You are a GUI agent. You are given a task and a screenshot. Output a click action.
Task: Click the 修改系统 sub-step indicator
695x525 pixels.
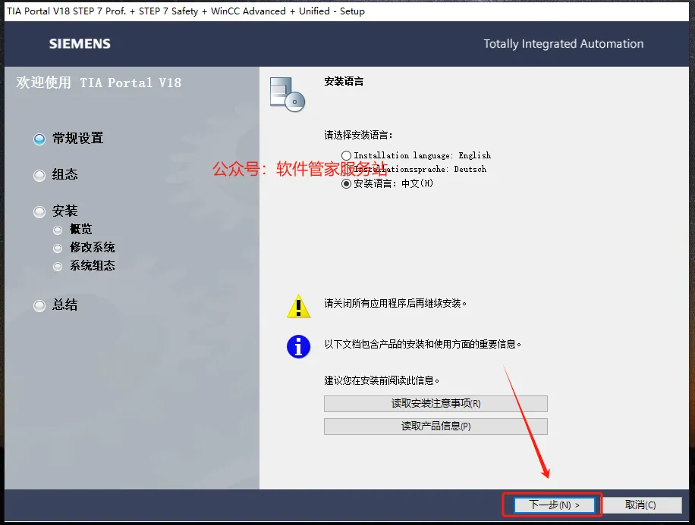(58, 248)
